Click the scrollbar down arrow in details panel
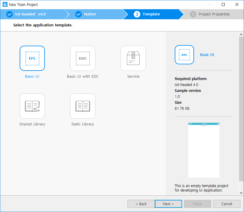The height and width of the screenshot is (212, 244). tap(241, 193)
